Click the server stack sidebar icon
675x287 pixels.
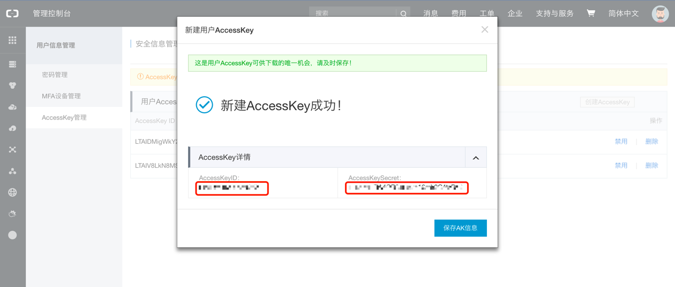[12, 64]
